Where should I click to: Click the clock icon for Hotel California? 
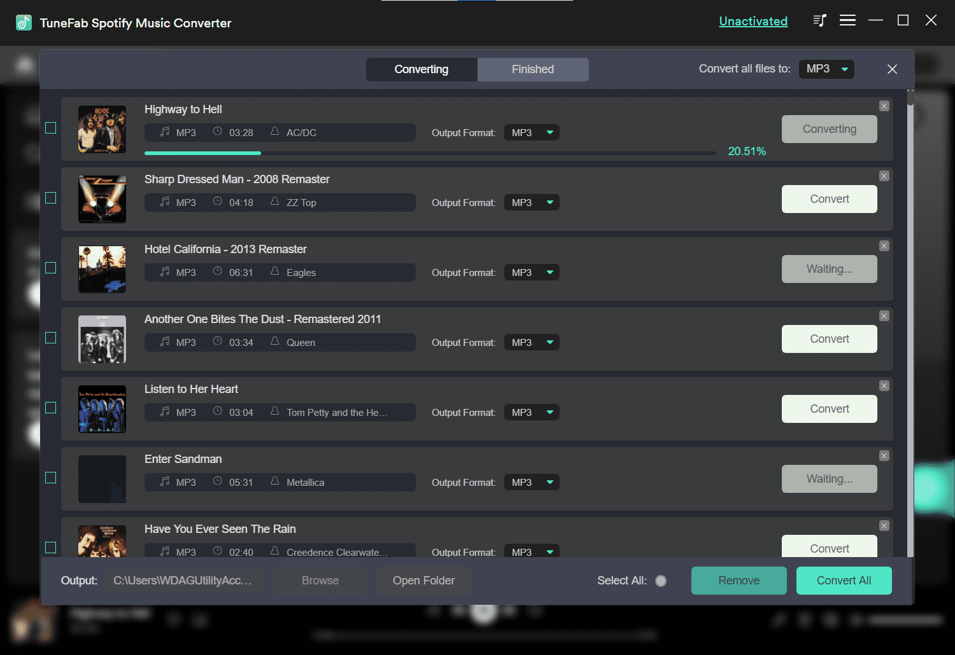tap(218, 272)
